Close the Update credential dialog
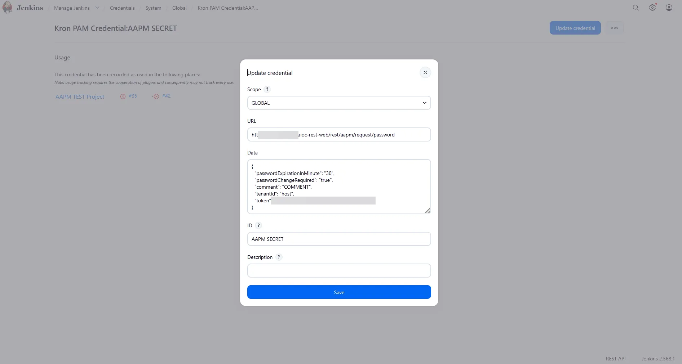 coord(425,72)
